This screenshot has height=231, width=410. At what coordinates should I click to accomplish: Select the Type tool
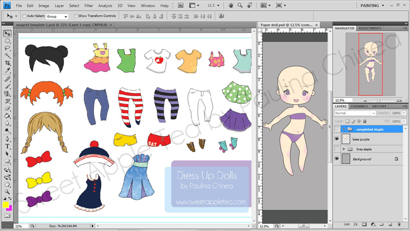(7, 146)
